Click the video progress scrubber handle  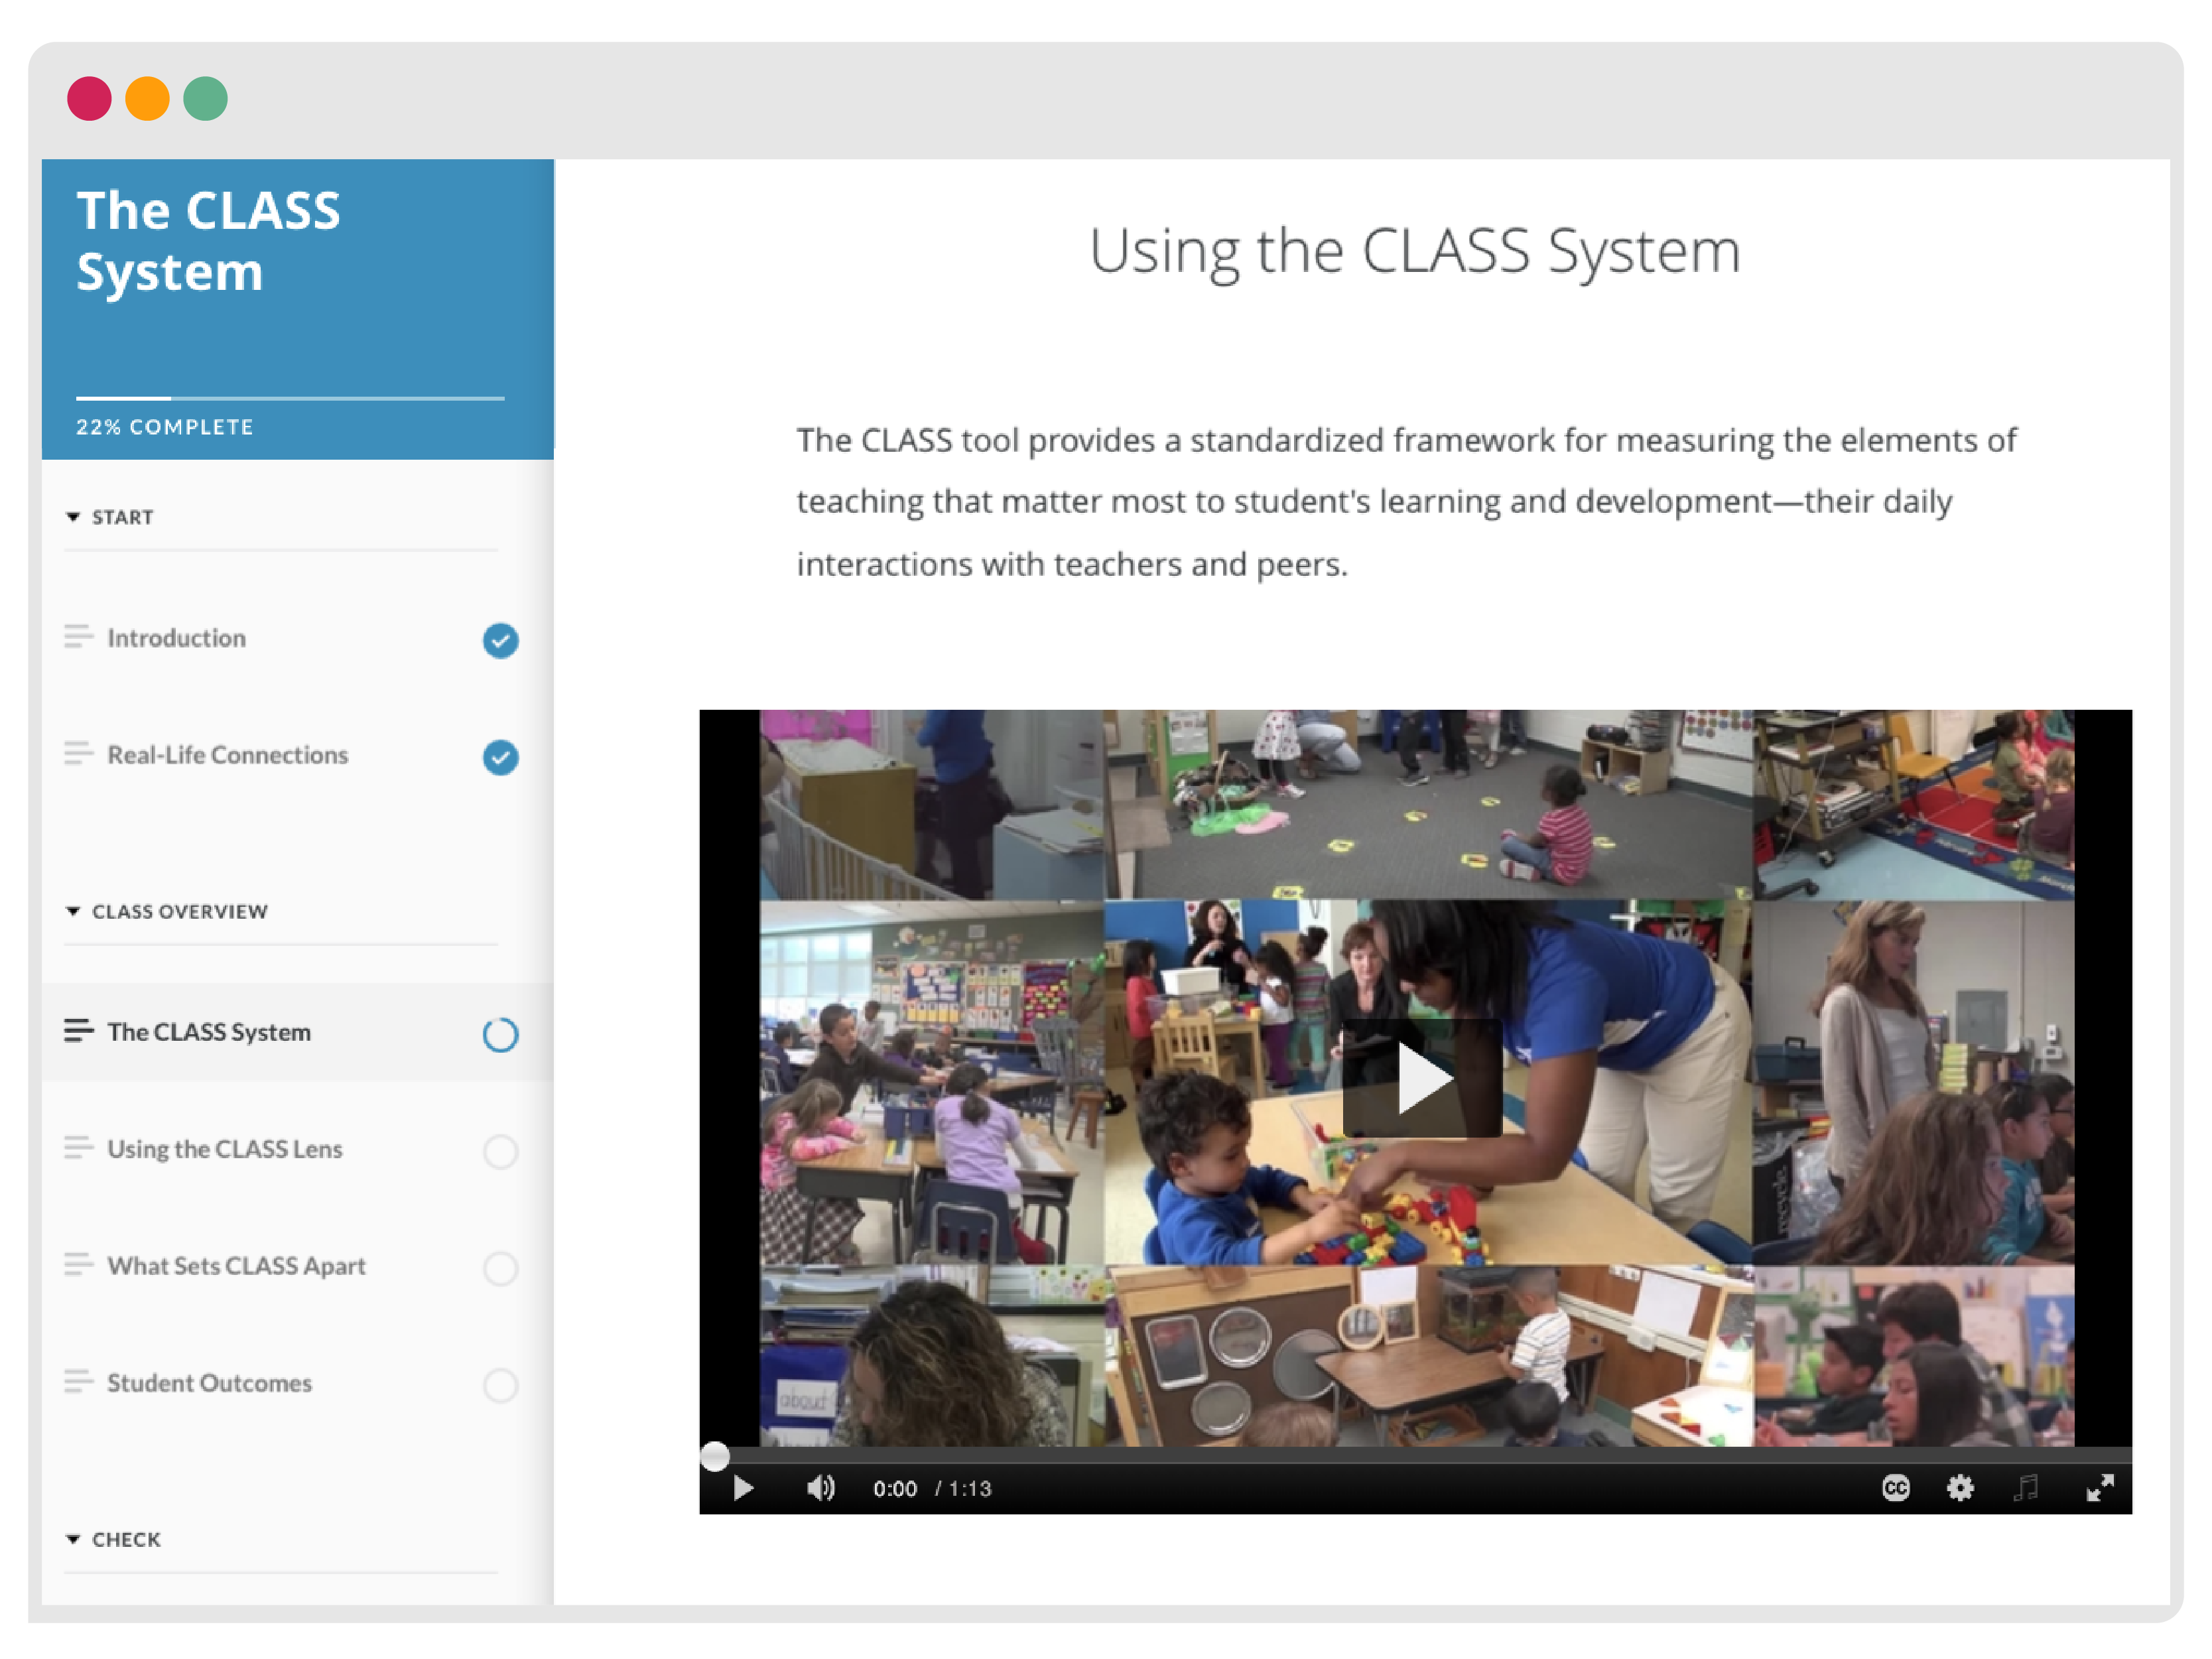click(x=714, y=1456)
